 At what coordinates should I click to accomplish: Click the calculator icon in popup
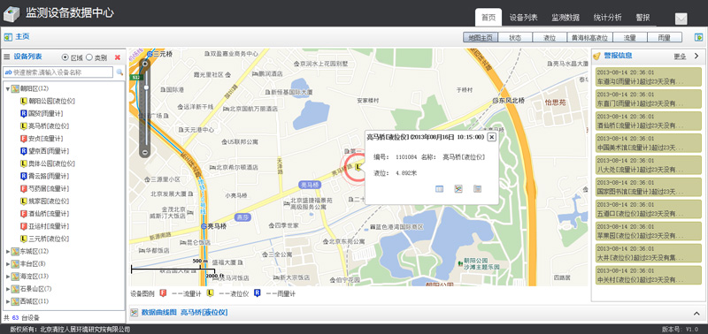(477, 189)
